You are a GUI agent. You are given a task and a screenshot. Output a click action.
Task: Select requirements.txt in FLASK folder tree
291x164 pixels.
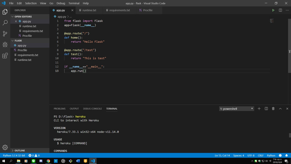[30, 55]
